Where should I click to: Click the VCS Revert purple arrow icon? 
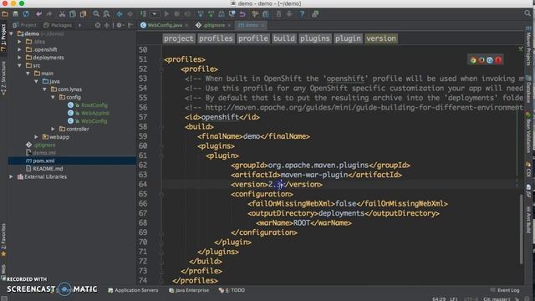(242, 14)
